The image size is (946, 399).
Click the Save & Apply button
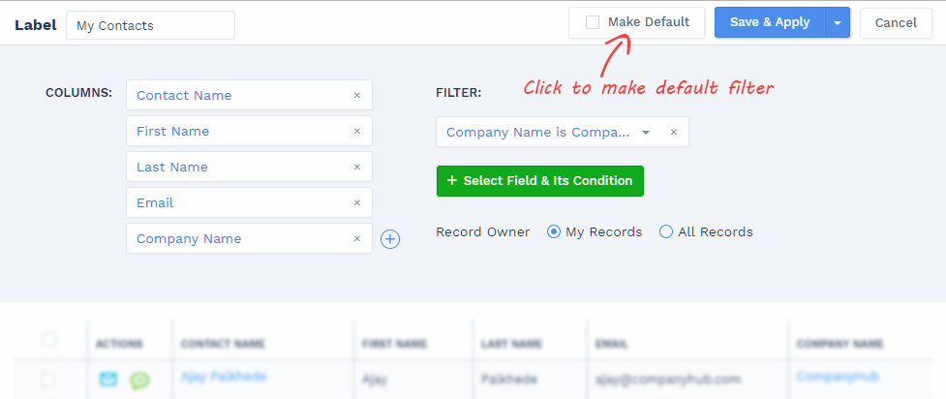770,22
